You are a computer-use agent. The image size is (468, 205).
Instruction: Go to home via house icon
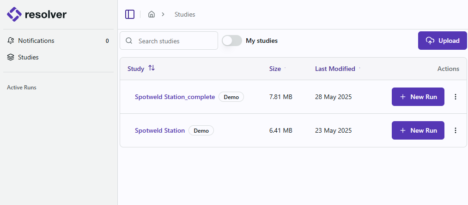pyautogui.click(x=152, y=14)
